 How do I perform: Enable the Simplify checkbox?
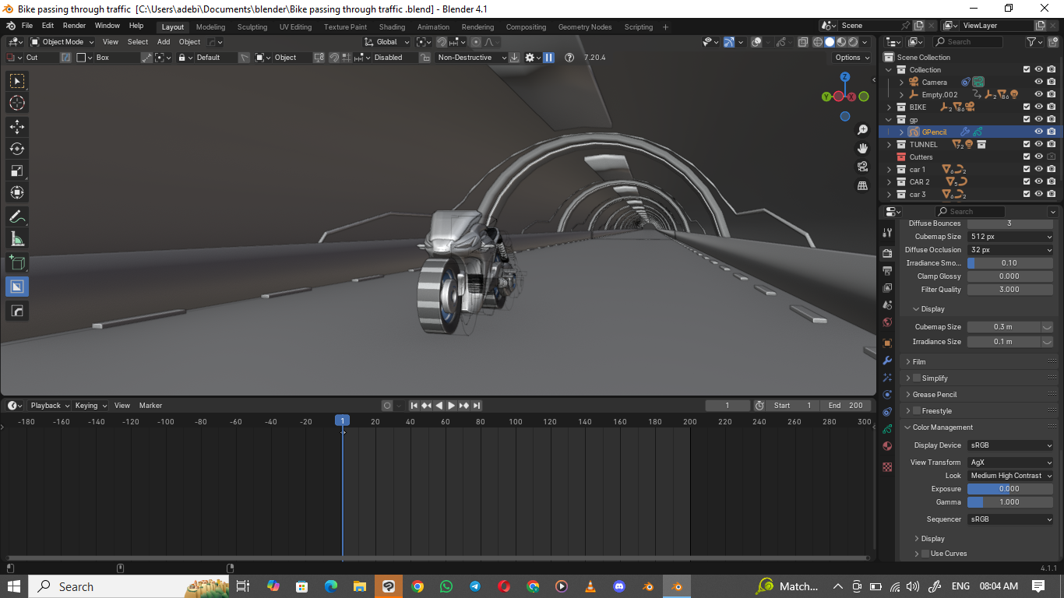(x=917, y=378)
